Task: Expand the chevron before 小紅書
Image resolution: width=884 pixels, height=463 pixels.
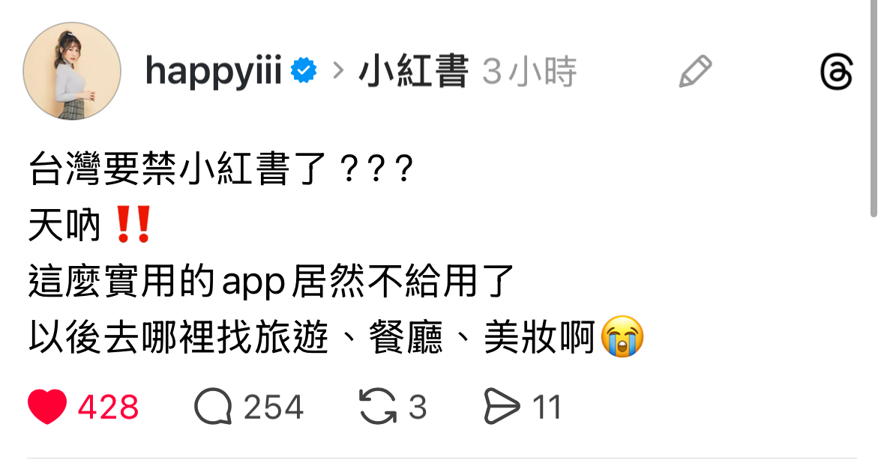Action: pos(338,71)
